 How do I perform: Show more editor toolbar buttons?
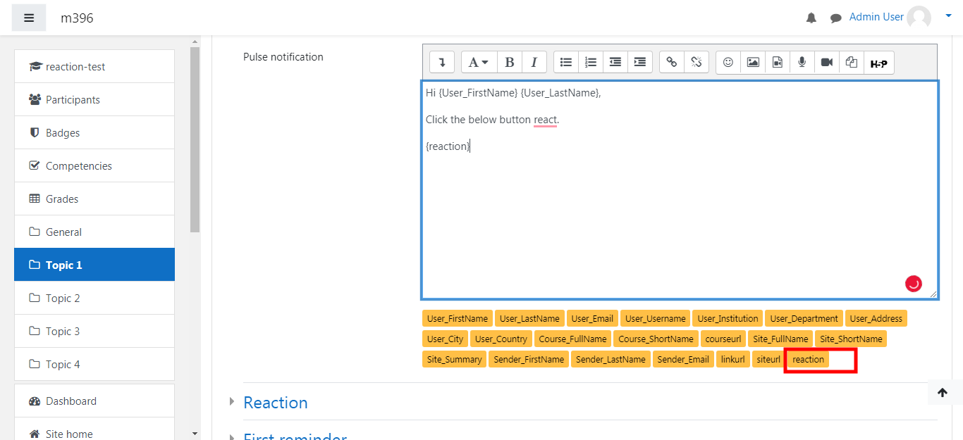[442, 63]
